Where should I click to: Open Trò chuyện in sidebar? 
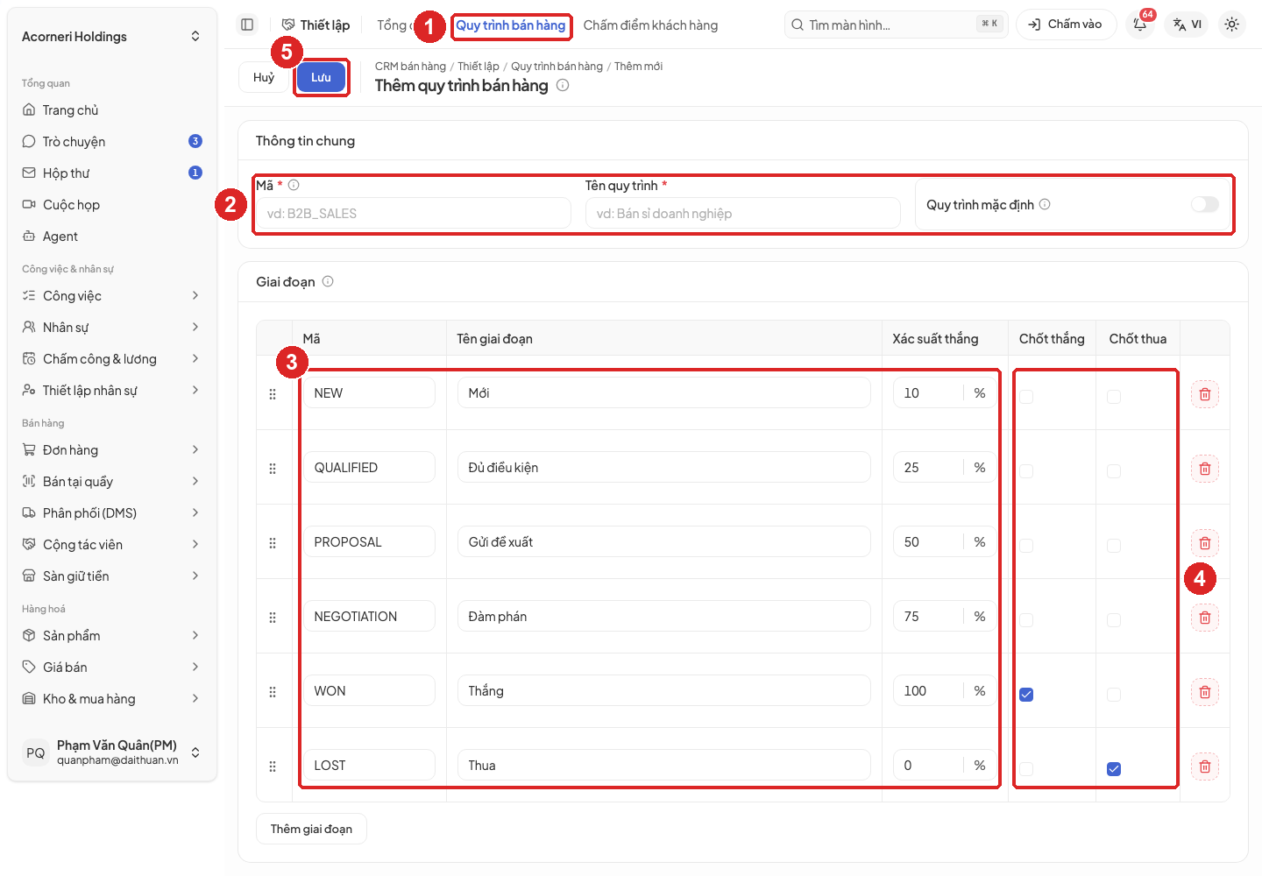tap(112, 141)
